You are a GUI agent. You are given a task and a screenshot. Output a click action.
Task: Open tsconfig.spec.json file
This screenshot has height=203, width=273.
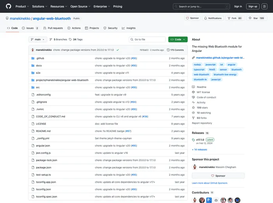[x=46, y=197]
